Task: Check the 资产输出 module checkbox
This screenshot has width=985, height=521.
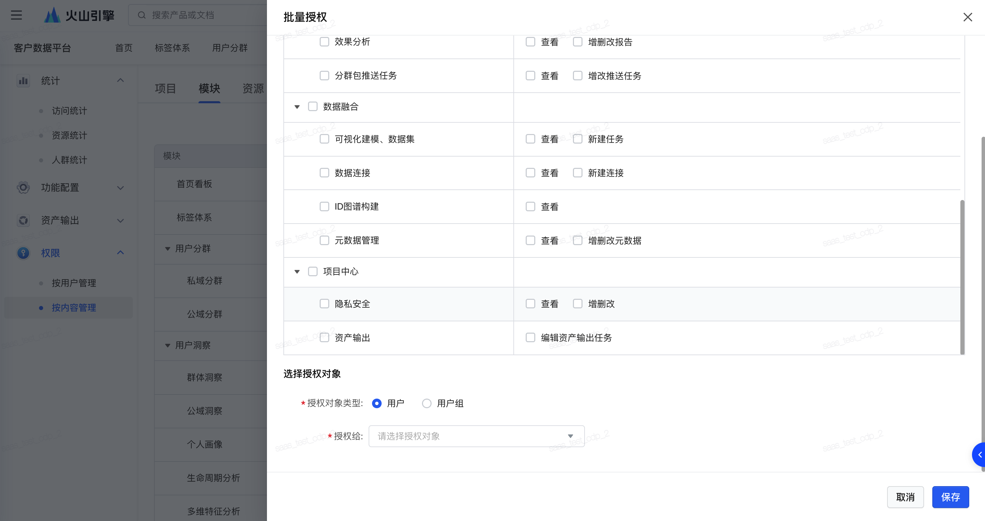Action: [324, 338]
